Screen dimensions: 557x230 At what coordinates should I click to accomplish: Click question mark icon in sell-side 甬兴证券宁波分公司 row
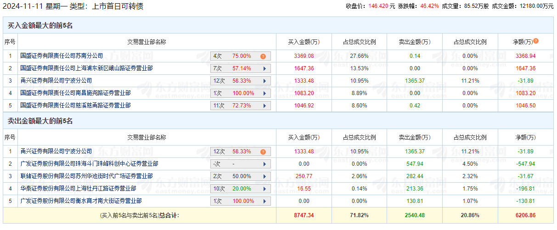pos(263,151)
